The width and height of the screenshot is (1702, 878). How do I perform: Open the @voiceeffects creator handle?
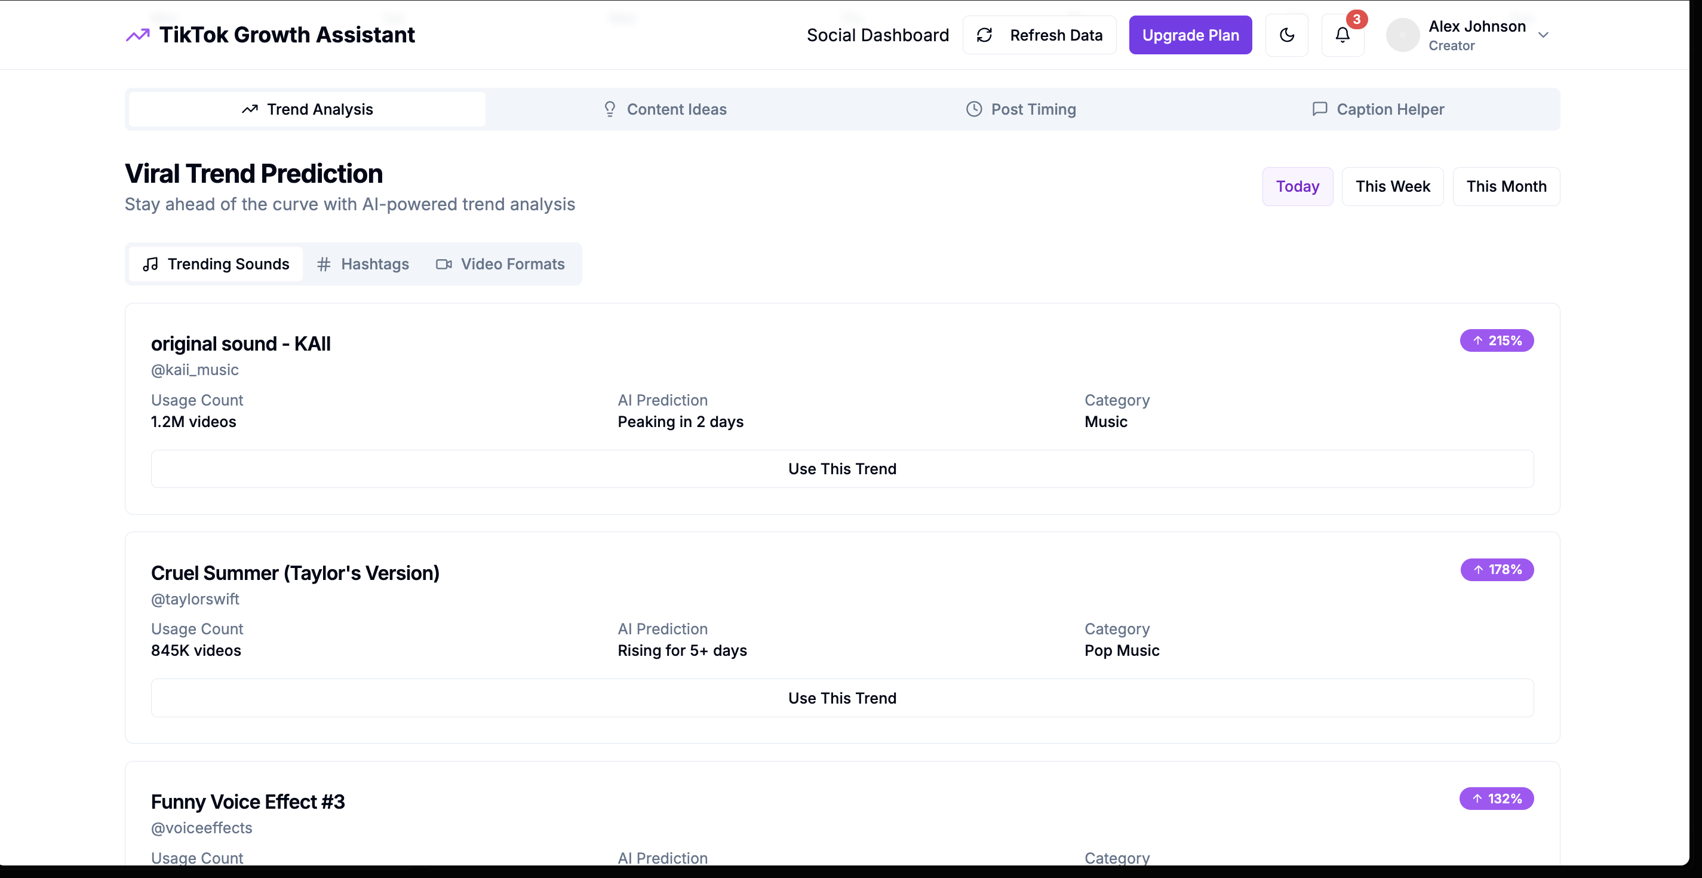click(x=201, y=828)
